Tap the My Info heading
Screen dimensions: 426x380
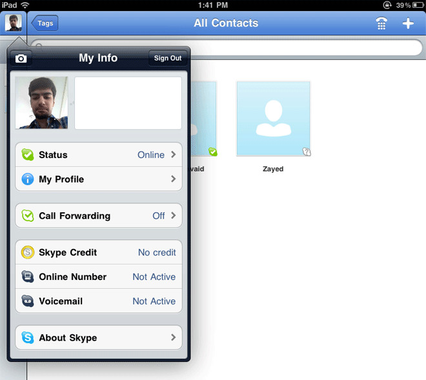(98, 58)
